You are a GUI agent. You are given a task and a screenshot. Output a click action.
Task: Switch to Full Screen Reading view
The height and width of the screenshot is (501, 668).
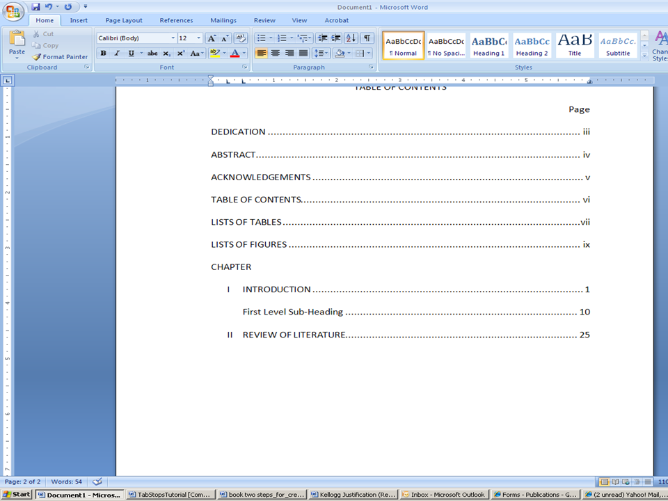615,482
